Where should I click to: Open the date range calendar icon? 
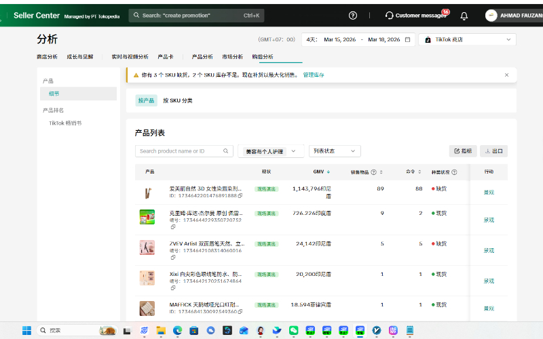point(408,39)
